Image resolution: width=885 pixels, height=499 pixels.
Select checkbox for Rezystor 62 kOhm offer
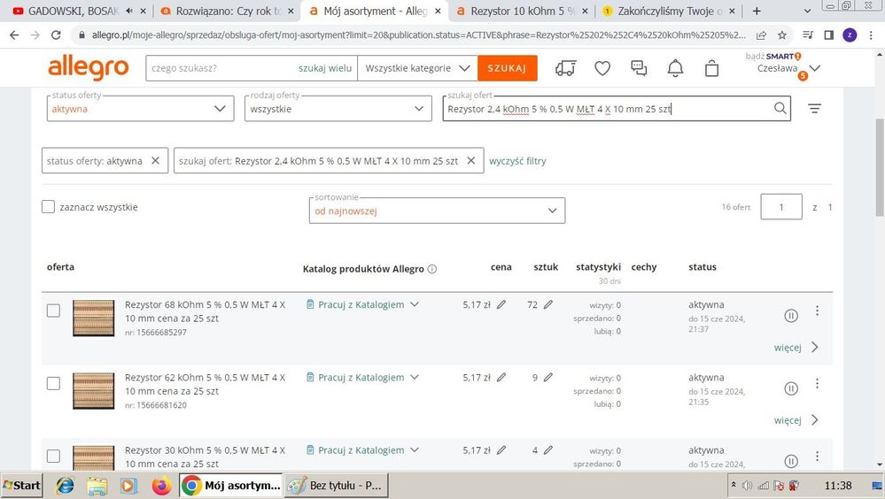[x=53, y=383]
